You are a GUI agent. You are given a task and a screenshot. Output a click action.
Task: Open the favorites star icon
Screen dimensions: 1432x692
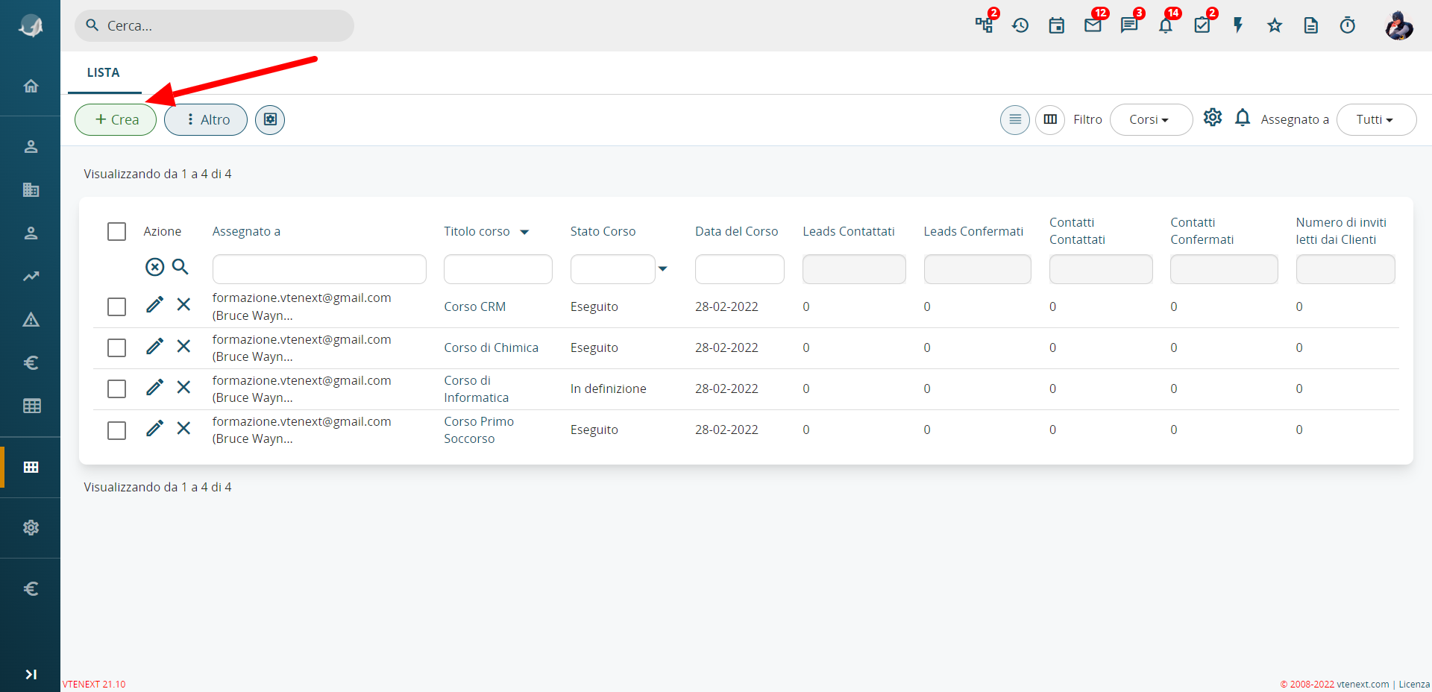coord(1275,25)
